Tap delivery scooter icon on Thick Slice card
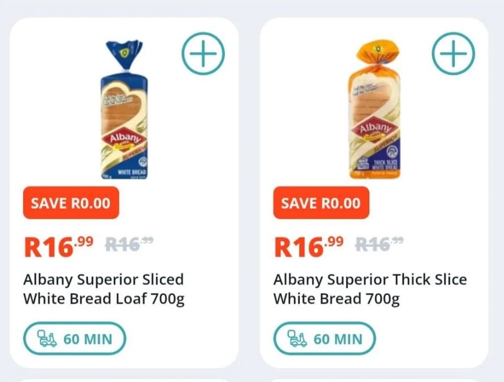This screenshot has height=382, width=504. point(297,339)
